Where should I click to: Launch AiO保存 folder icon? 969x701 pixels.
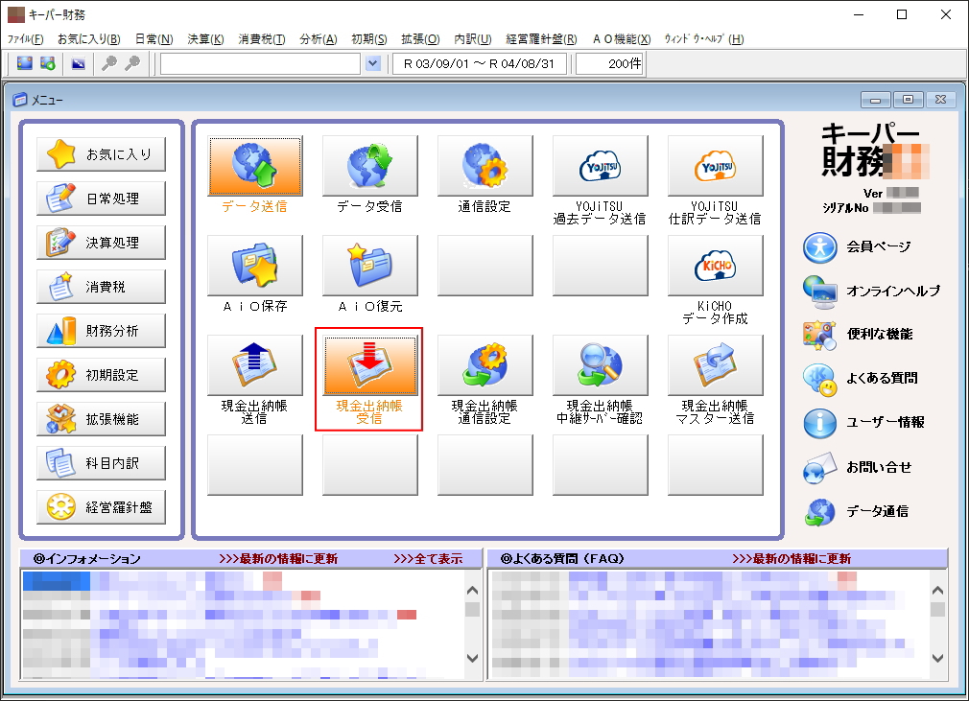pyautogui.click(x=254, y=266)
